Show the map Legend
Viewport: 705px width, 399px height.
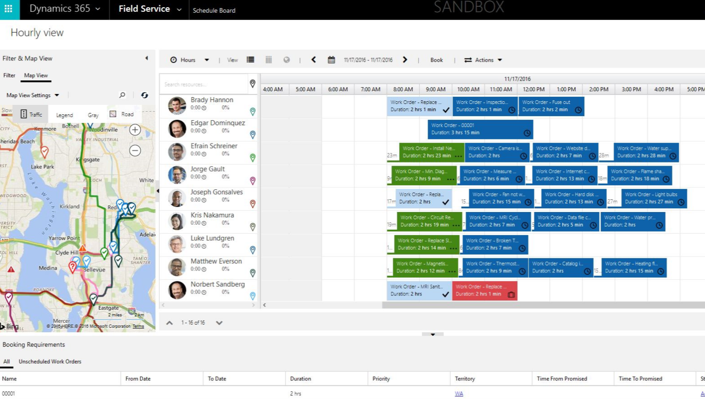tap(64, 115)
